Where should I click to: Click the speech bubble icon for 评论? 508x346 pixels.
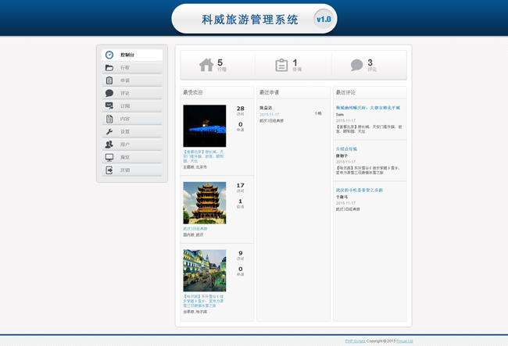109,94
